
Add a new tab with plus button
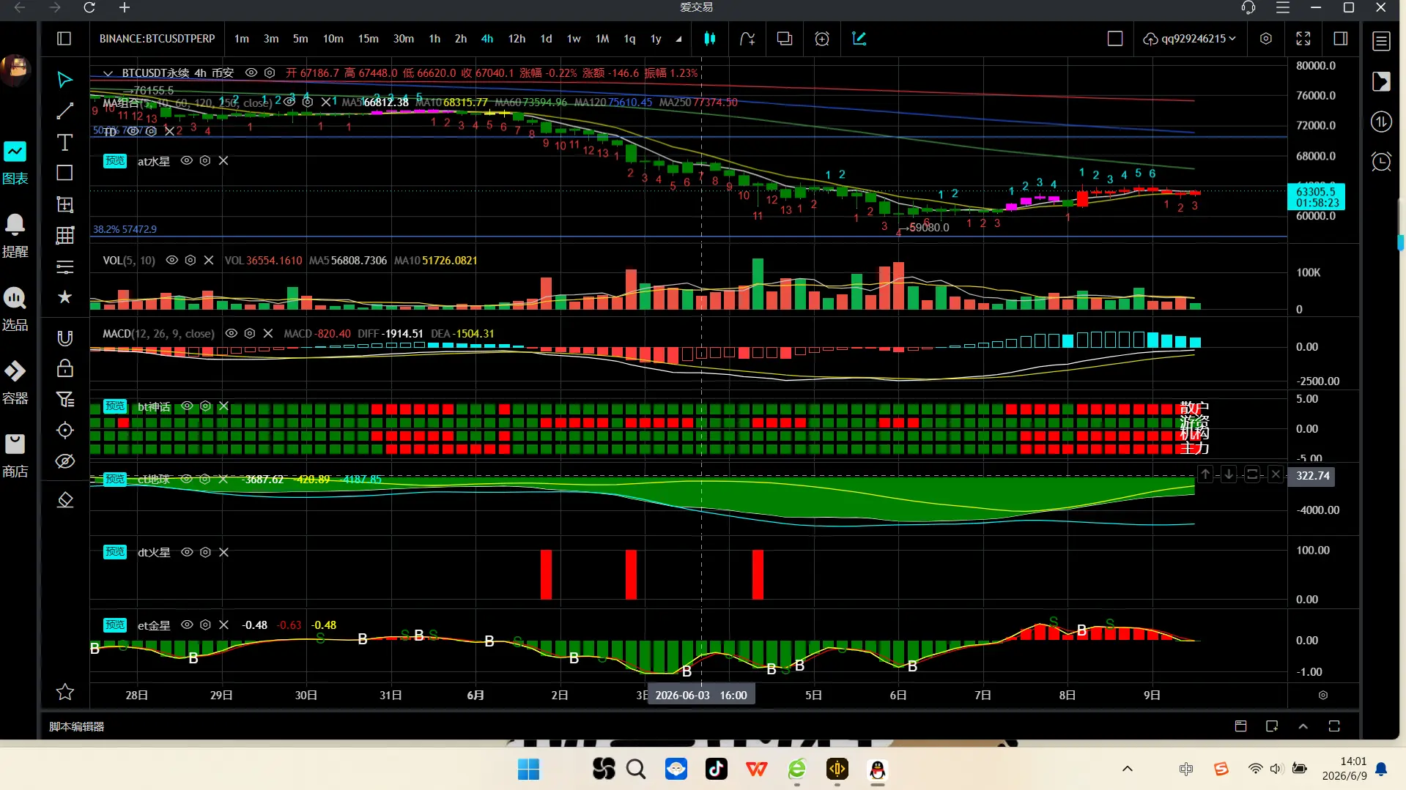point(125,7)
